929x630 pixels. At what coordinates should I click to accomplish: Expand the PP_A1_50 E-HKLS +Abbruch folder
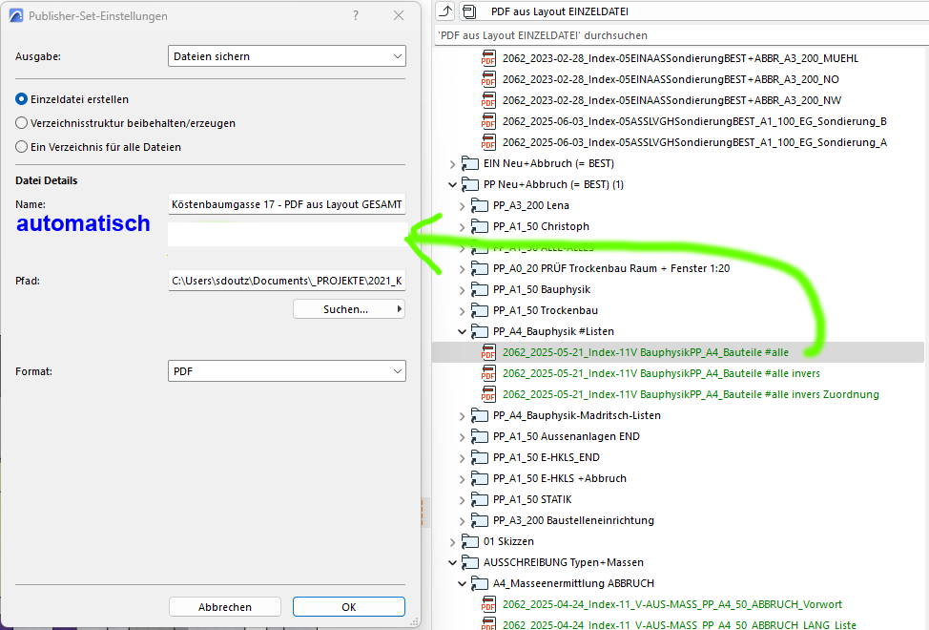coord(463,479)
